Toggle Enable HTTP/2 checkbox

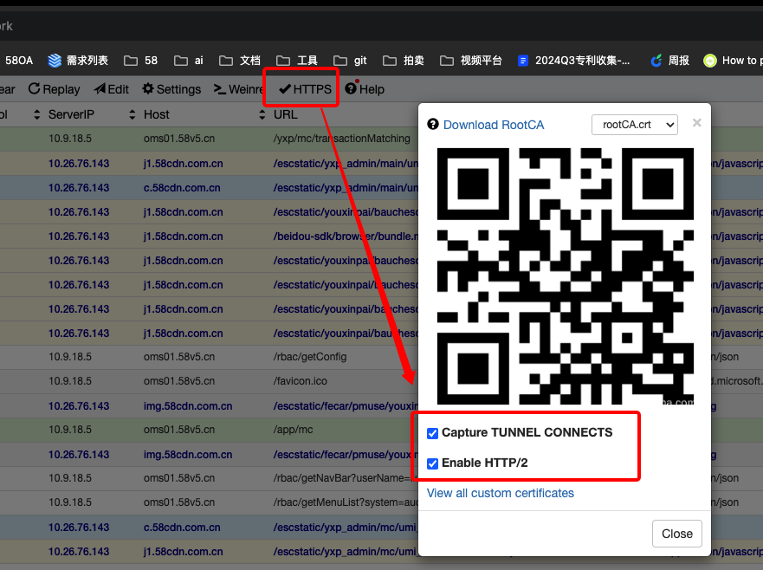[x=432, y=463]
